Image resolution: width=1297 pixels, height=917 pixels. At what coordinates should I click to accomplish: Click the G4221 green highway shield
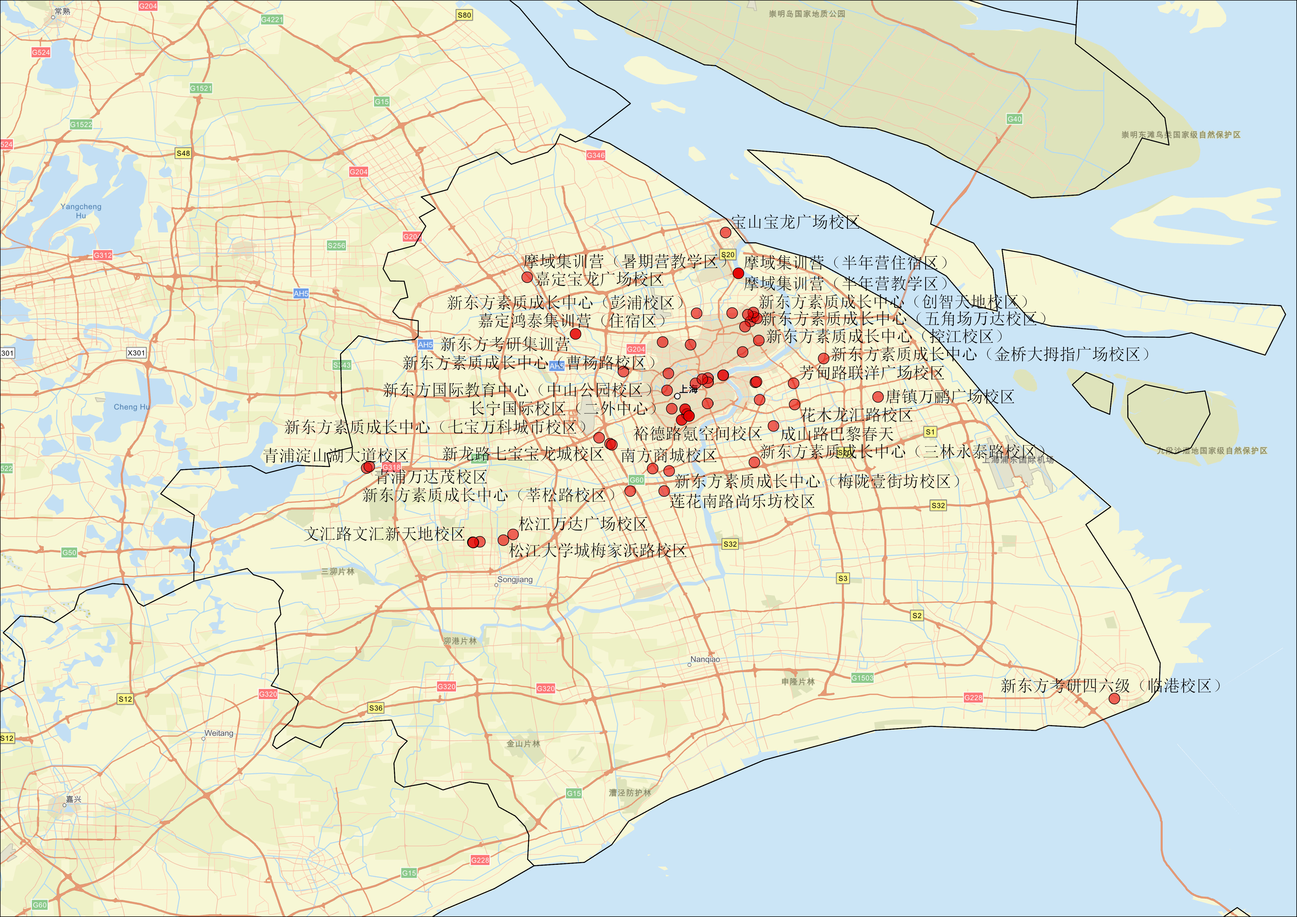point(272,20)
